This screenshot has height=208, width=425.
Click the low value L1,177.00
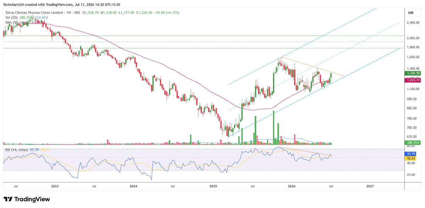[126, 13]
